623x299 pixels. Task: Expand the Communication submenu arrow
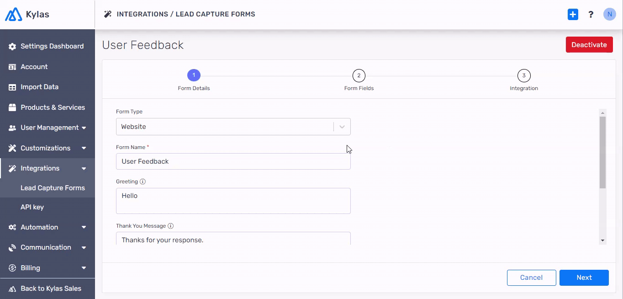pyautogui.click(x=84, y=247)
